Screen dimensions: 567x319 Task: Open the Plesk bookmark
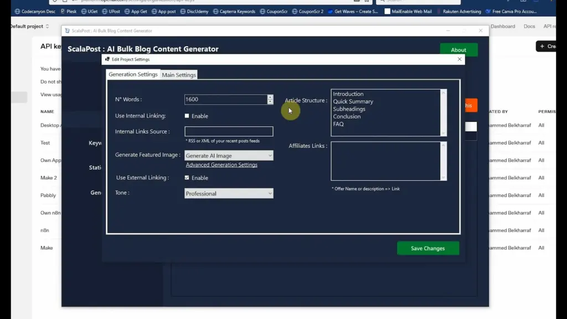coord(69,11)
